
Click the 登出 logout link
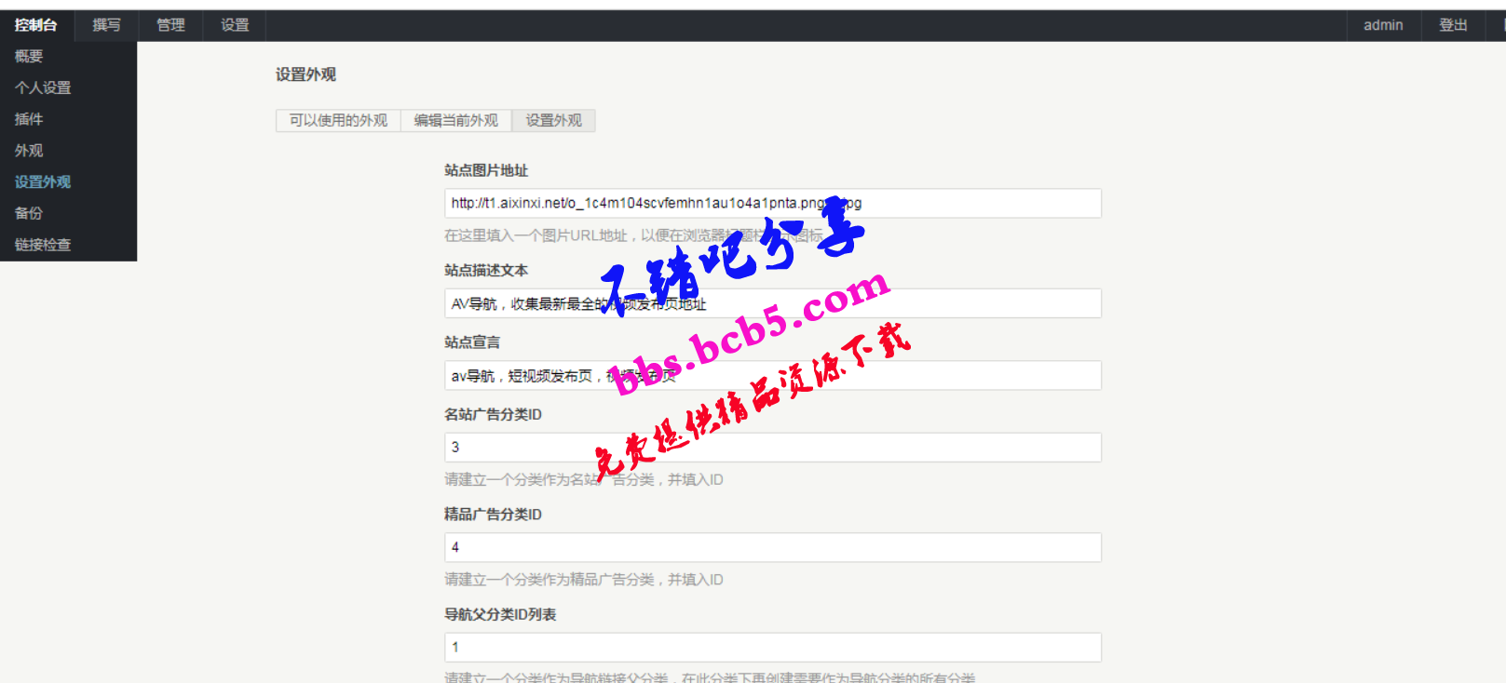(1453, 25)
